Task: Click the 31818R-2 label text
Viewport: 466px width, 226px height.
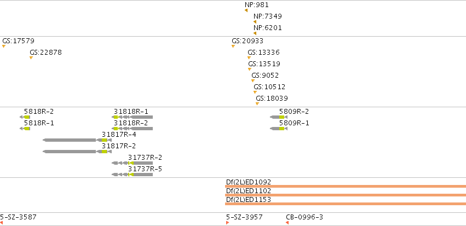Action: pyautogui.click(x=131, y=123)
